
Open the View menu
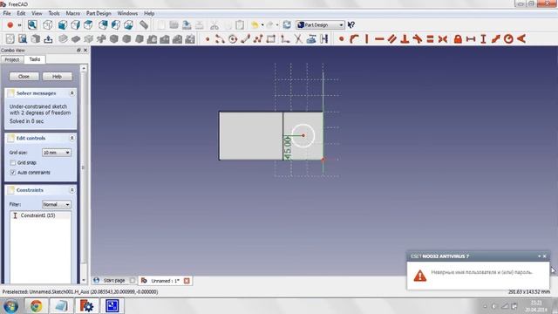[37, 13]
